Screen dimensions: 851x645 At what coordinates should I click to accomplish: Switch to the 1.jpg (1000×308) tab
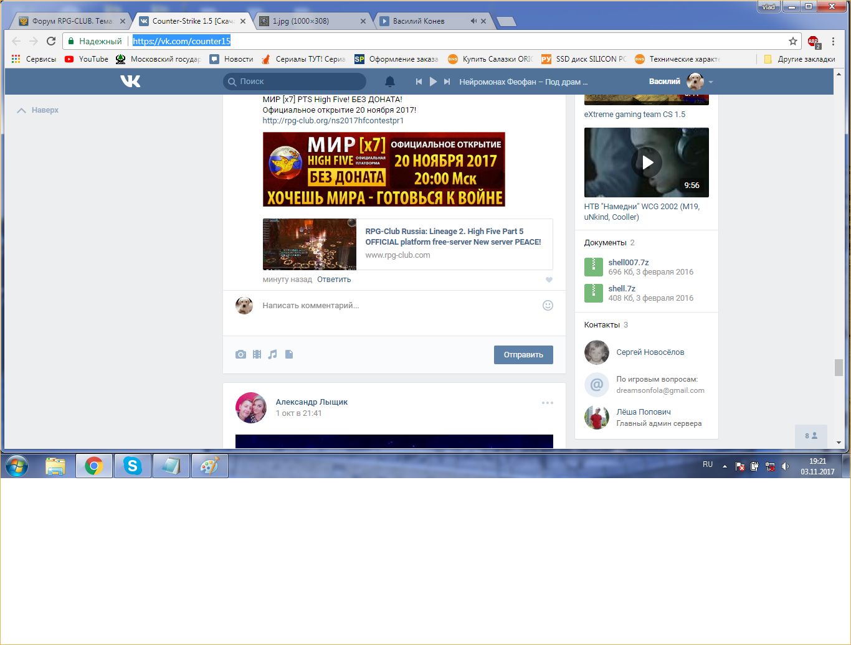pyautogui.click(x=313, y=21)
